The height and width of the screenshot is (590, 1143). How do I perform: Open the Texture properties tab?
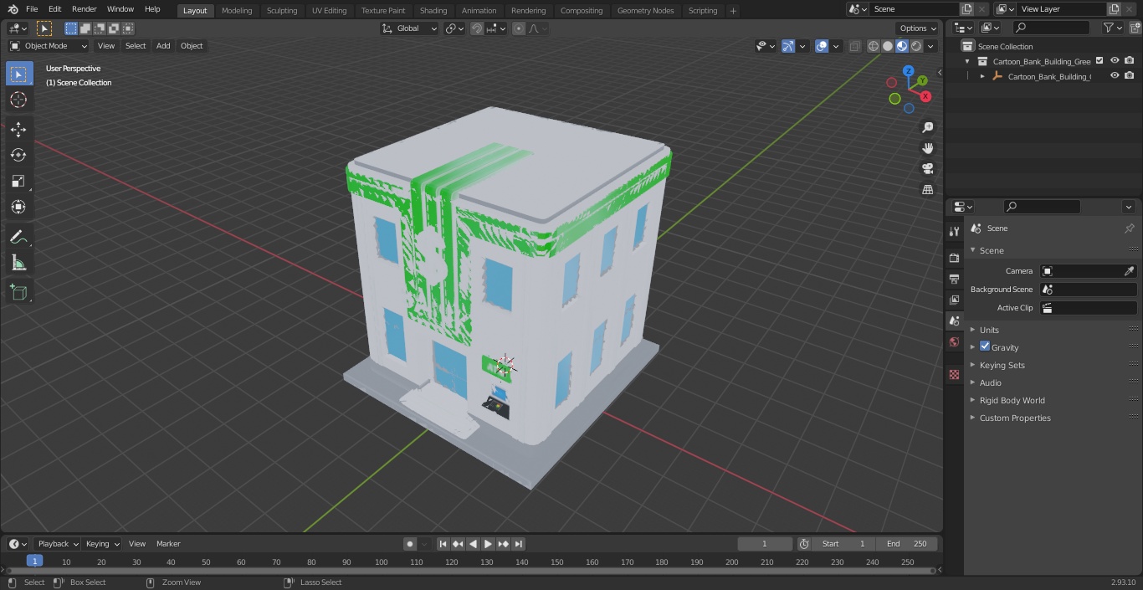(x=954, y=374)
